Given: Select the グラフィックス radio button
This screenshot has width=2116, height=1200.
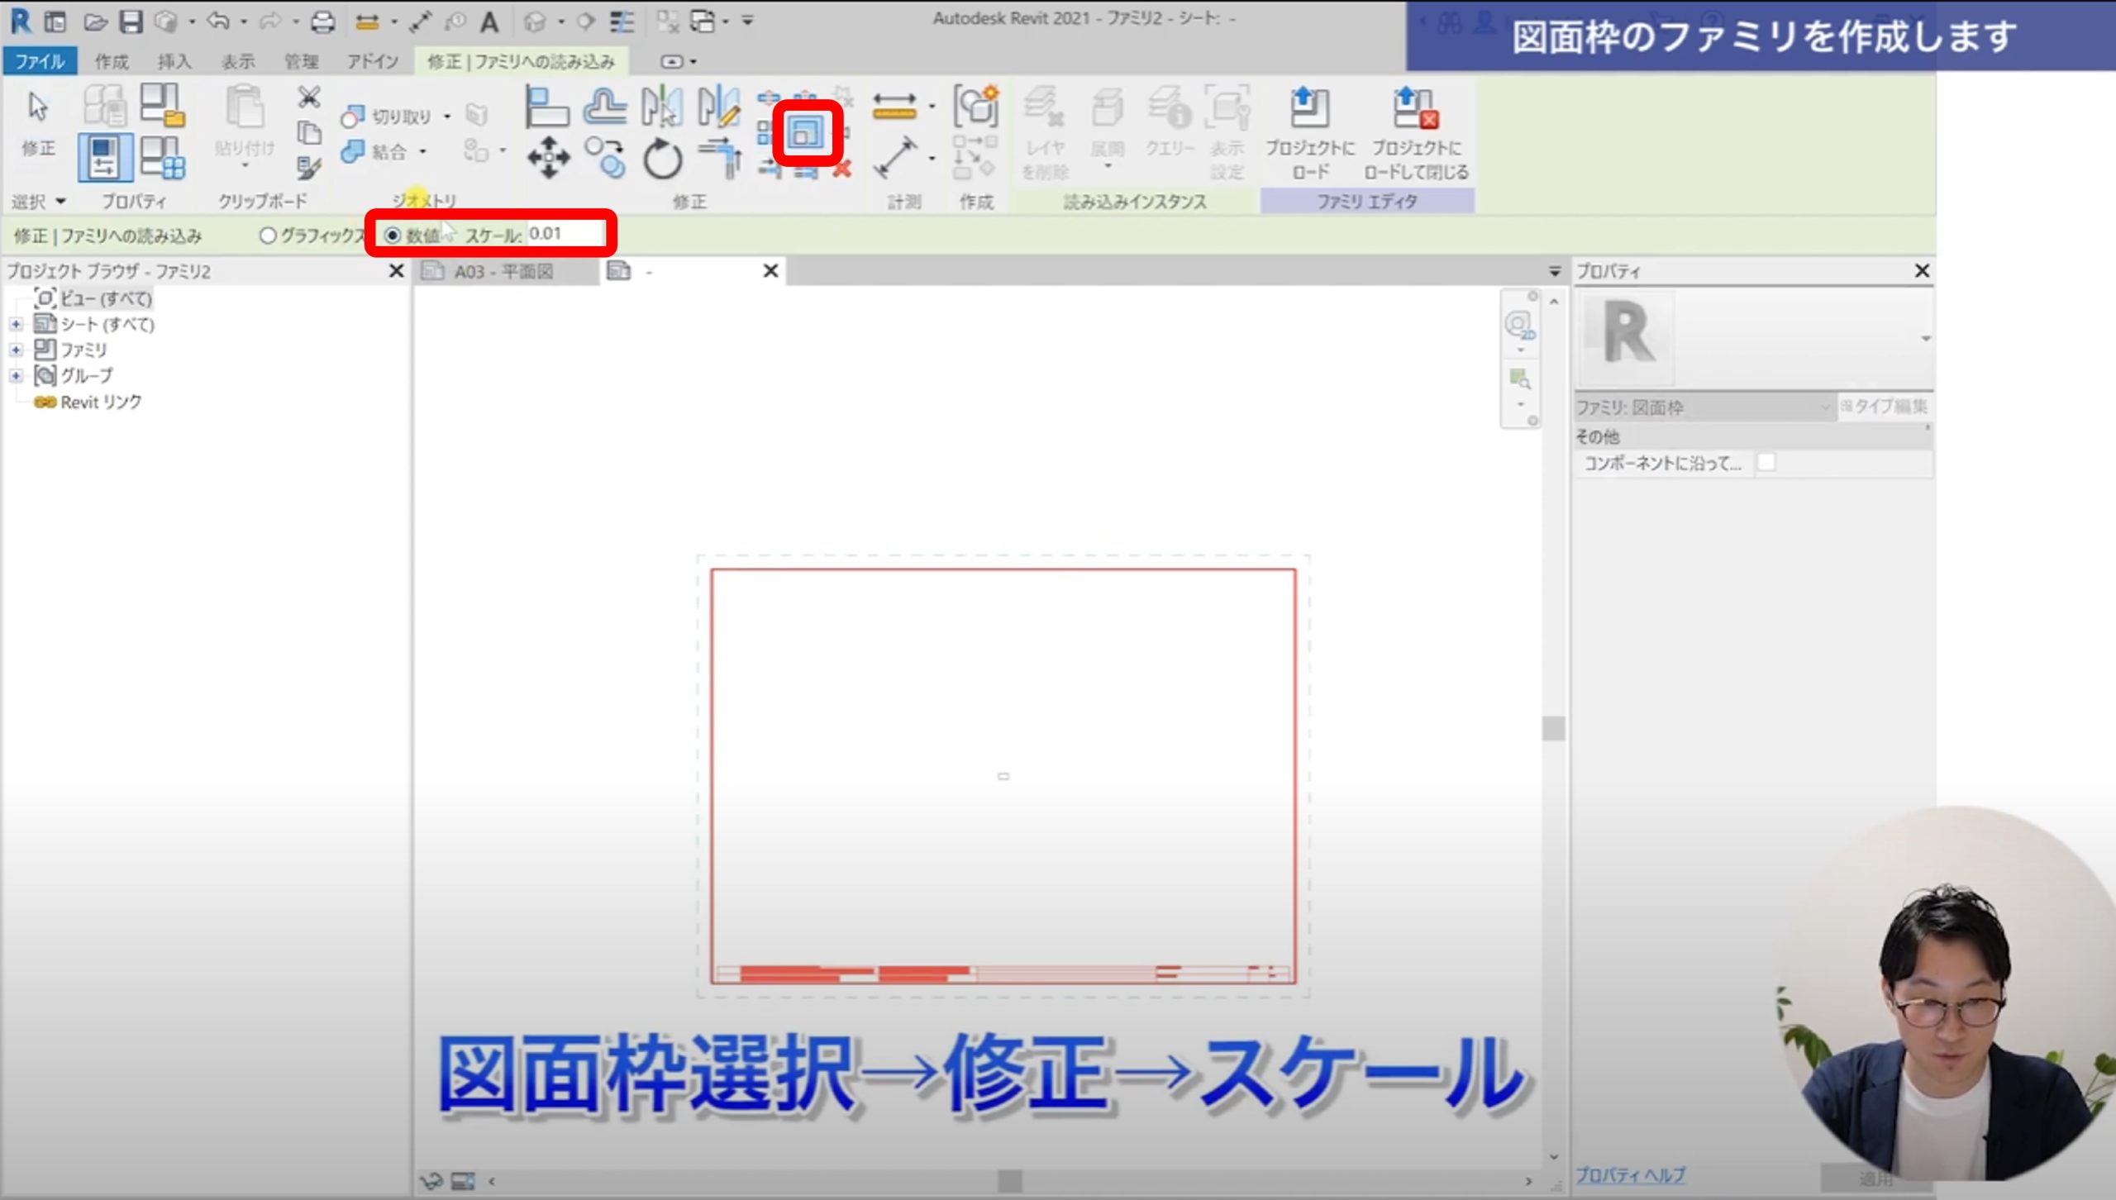Looking at the screenshot, I should [268, 236].
